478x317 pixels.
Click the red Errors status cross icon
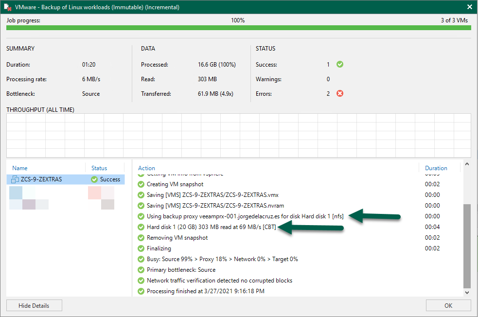click(x=339, y=93)
